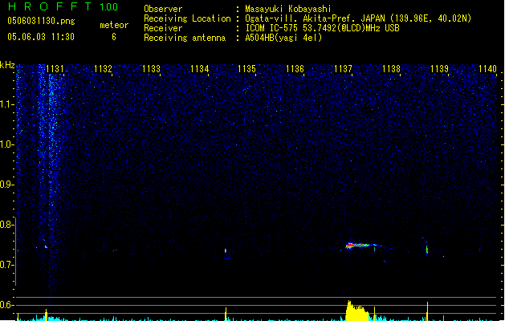Click the 1136 time axis marker
Image resolution: width=505 pixels, height=321 pixels.
[295, 69]
